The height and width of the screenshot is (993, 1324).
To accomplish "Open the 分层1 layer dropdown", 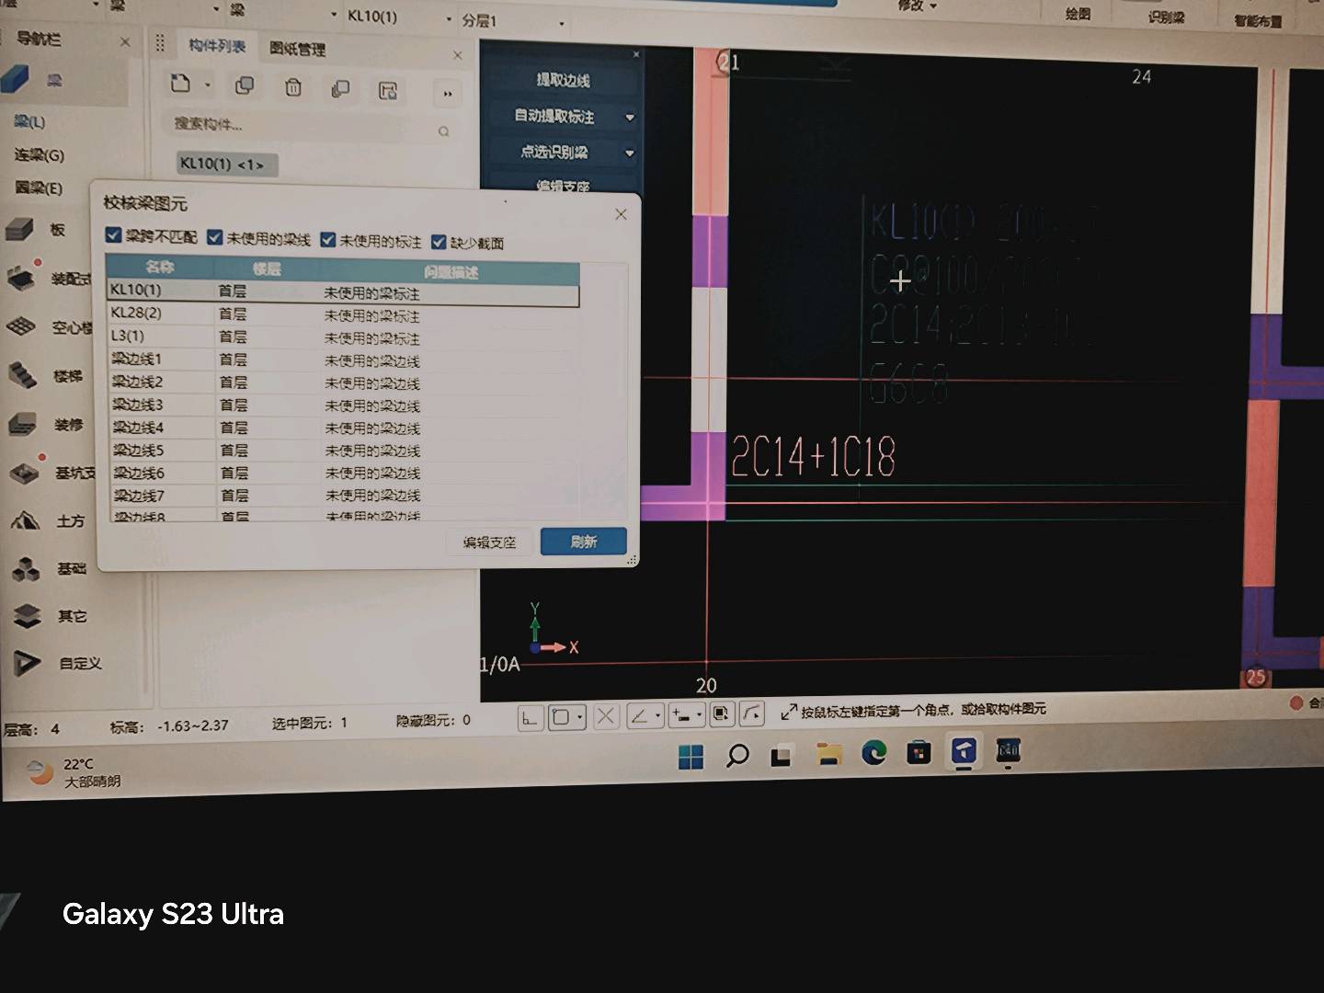I will click(562, 22).
